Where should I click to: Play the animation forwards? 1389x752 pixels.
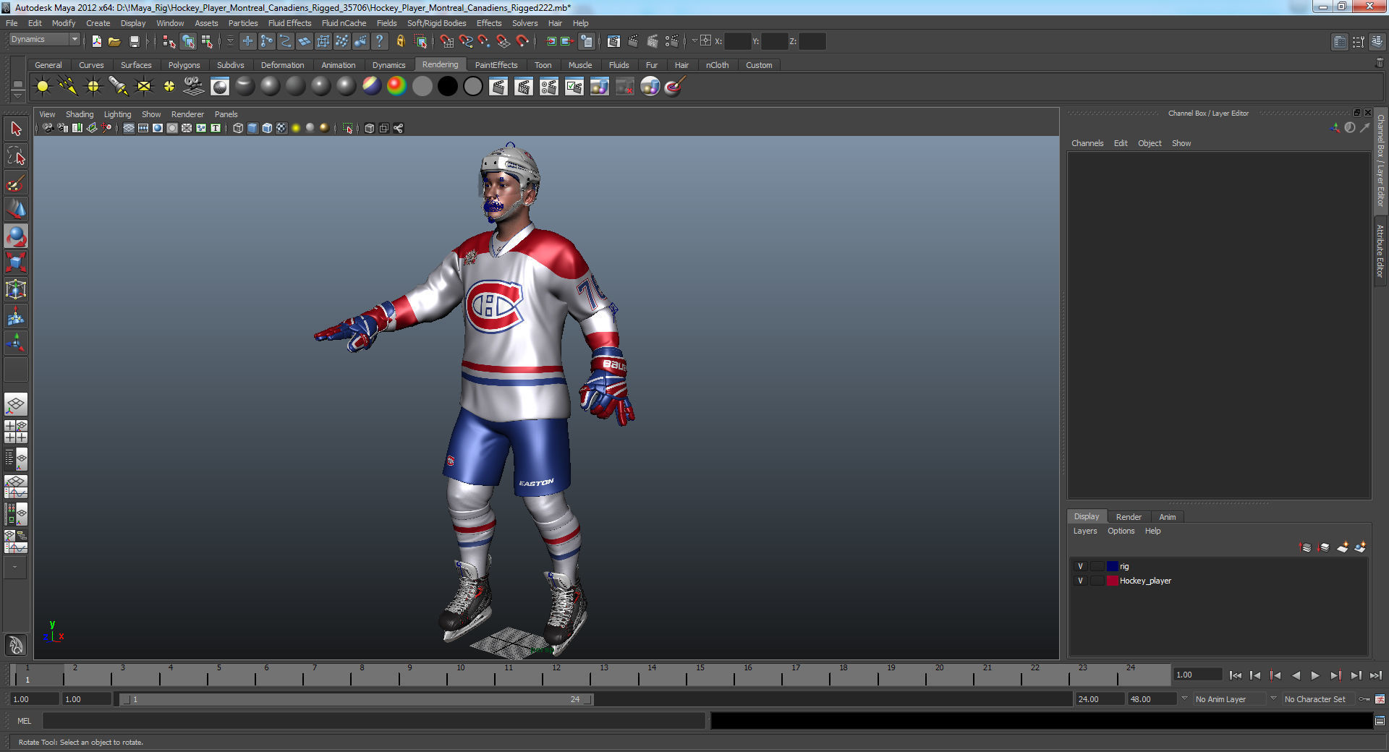[1315, 675]
